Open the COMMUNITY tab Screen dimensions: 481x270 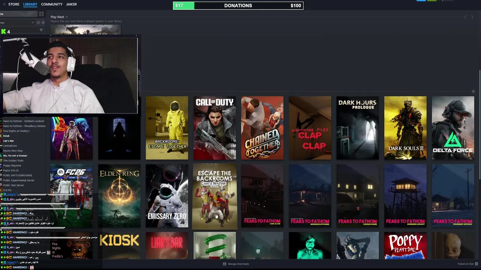[52, 4]
